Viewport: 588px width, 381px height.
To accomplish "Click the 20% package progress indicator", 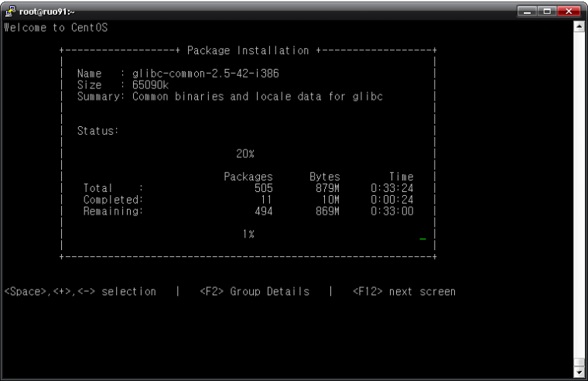I will [x=248, y=153].
